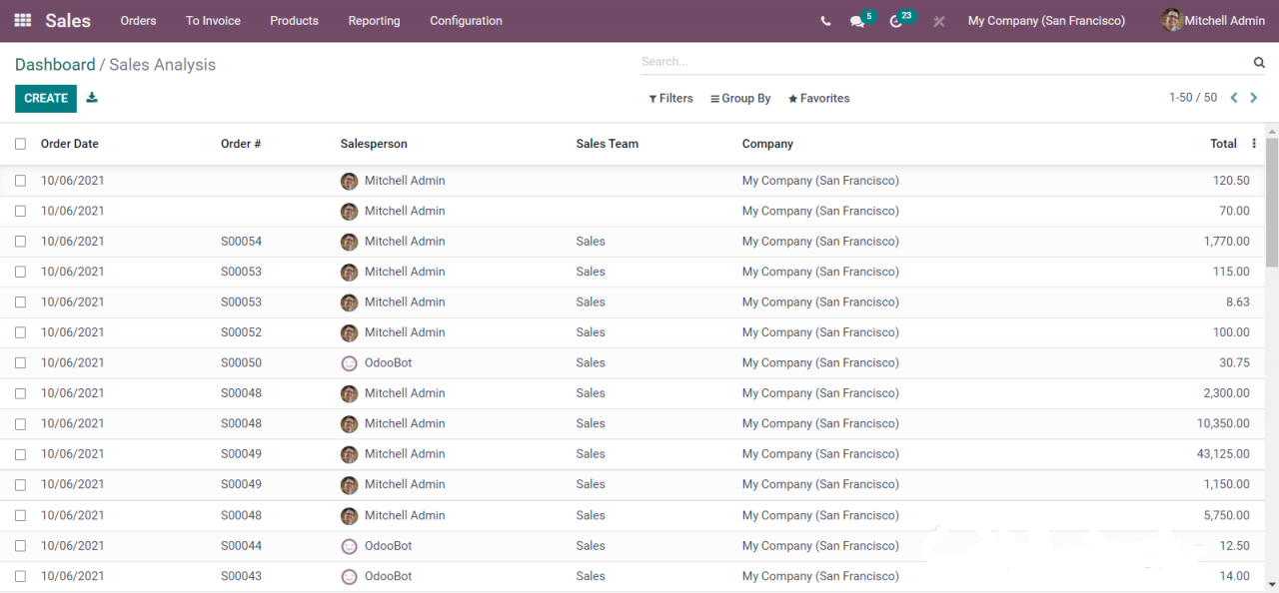Click the 1,150.00 total cell
The image size is (1279, 593).
1226,484
